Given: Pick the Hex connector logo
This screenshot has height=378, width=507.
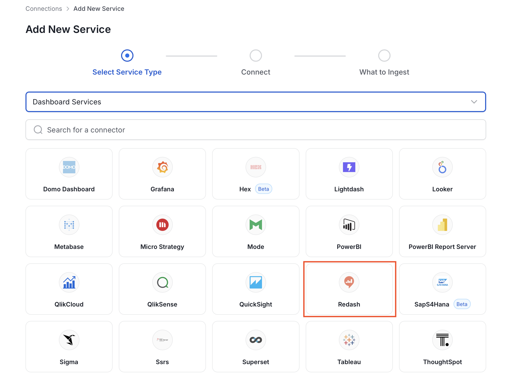Looking at the screenshot, I should click(x=256, y=167).
